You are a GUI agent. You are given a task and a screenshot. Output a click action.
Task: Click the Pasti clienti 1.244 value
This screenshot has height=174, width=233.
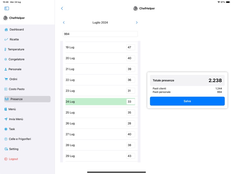(x=219, y=89)
